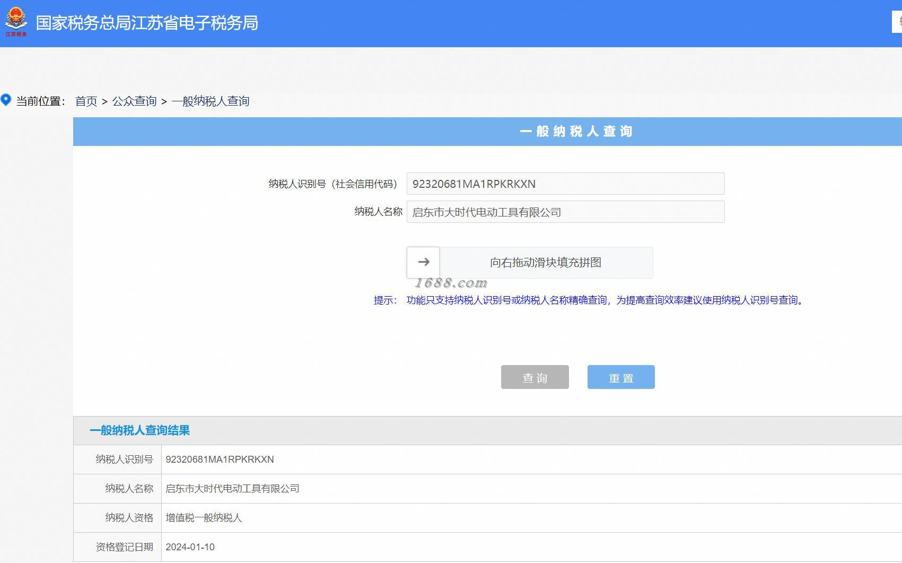Click result value 启东市大时代电动工具有限公司 in table
This screenshot has height=563, width=902.
tap(232, 489)
